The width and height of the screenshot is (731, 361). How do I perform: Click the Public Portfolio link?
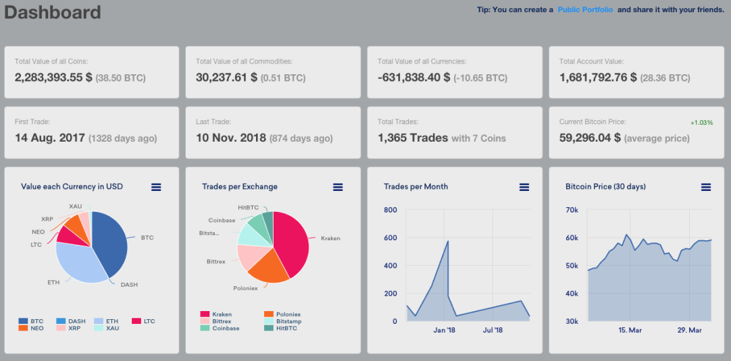(x=585, y=9)
